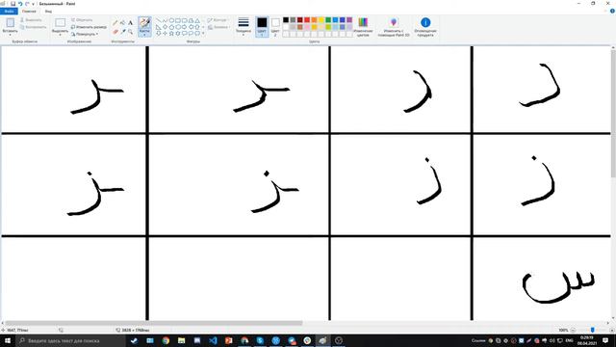
Task: Choose the five-point star shape
Action: (x=171, y=34)
